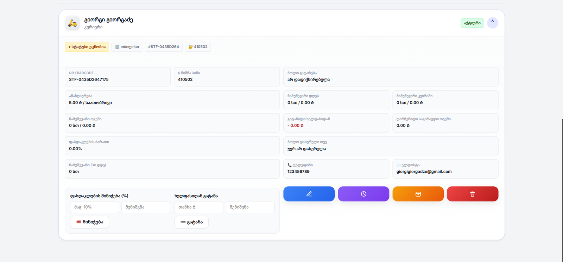Focus the თანხა ₾ amount field

click(x=199, y=207)
